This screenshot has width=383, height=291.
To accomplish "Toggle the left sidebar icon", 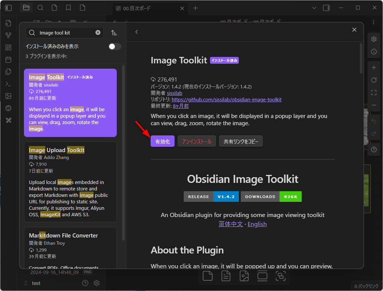I will [8, 8].
